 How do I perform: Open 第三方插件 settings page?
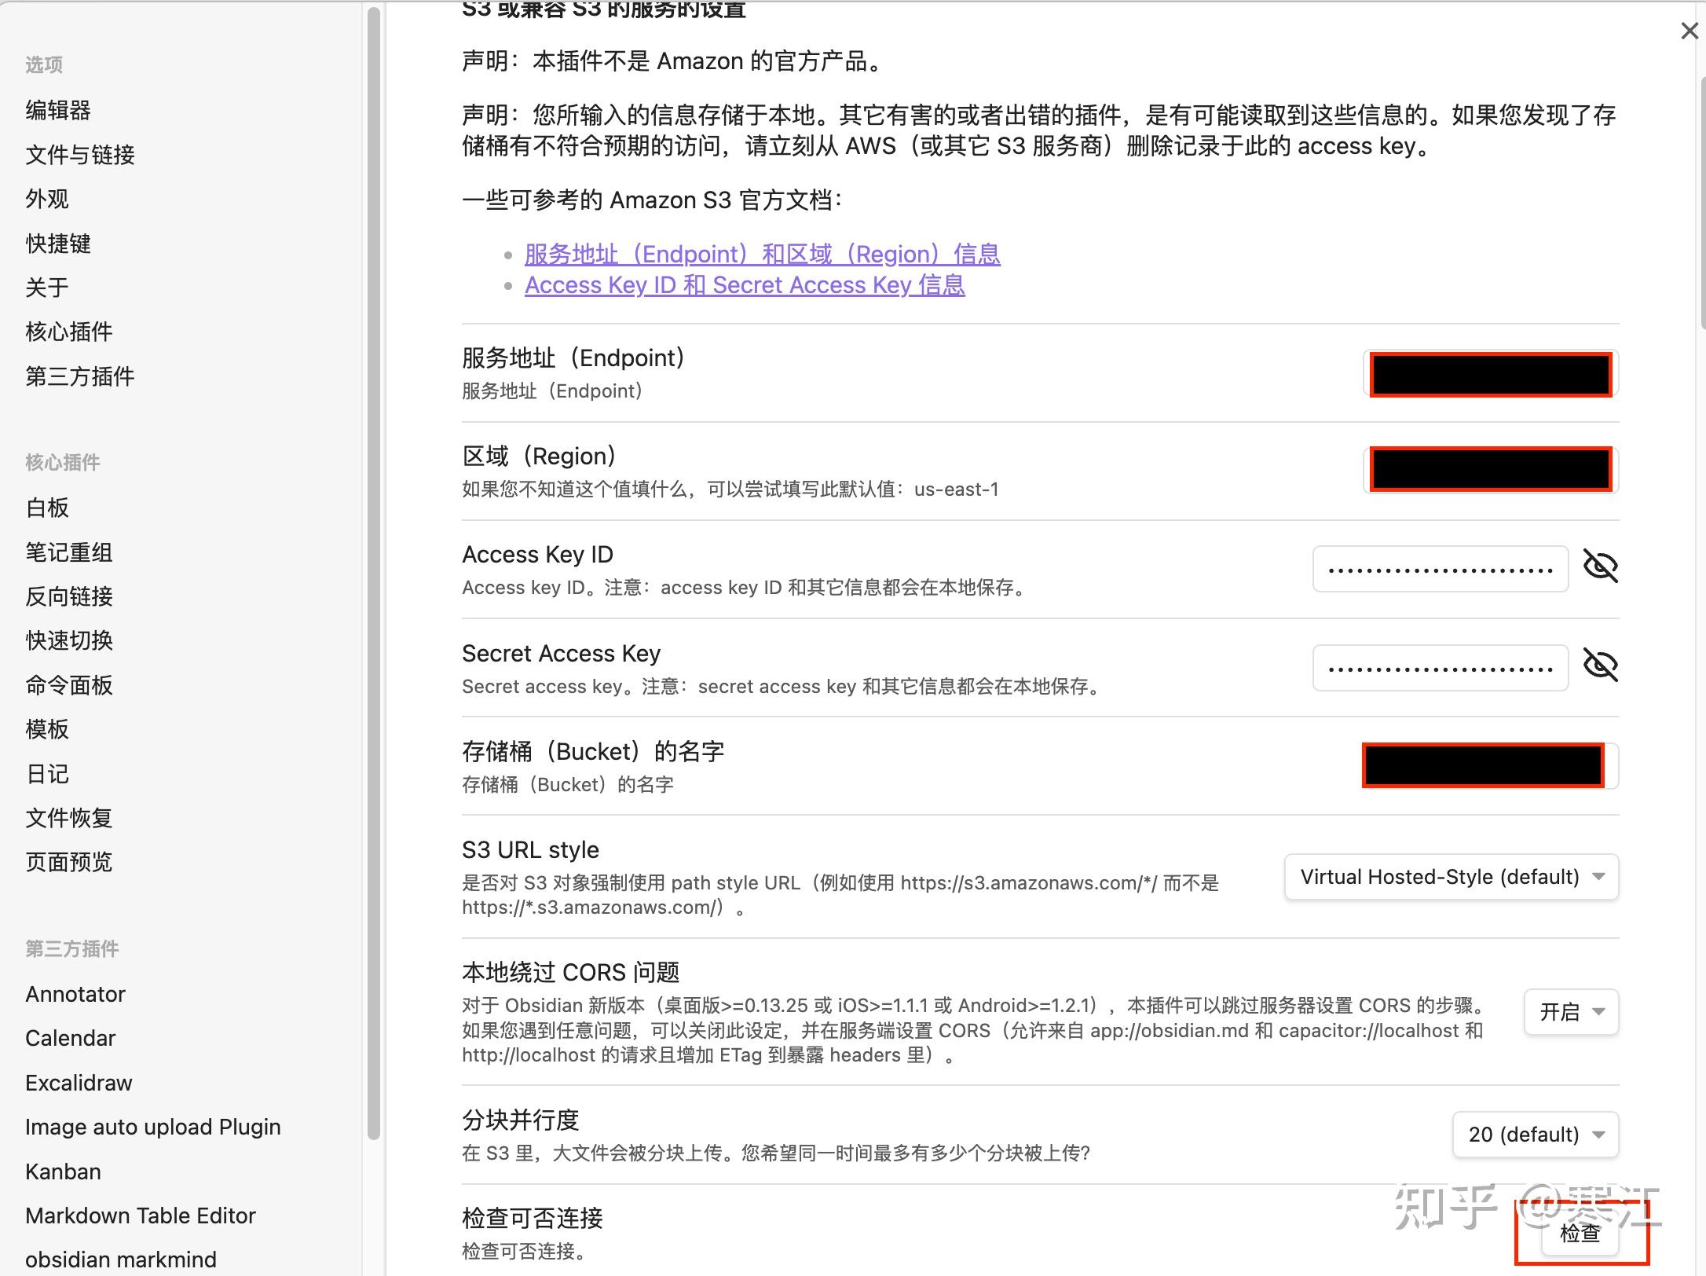tap(80, 376)
